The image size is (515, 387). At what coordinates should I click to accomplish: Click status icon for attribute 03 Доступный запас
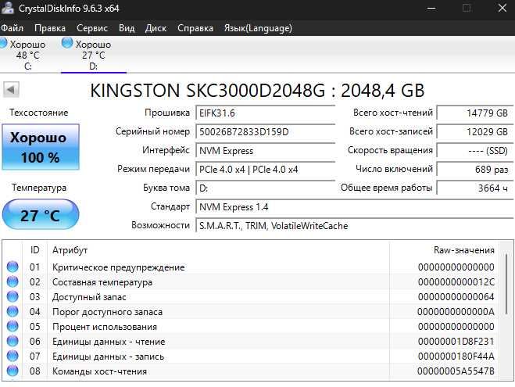13,296
